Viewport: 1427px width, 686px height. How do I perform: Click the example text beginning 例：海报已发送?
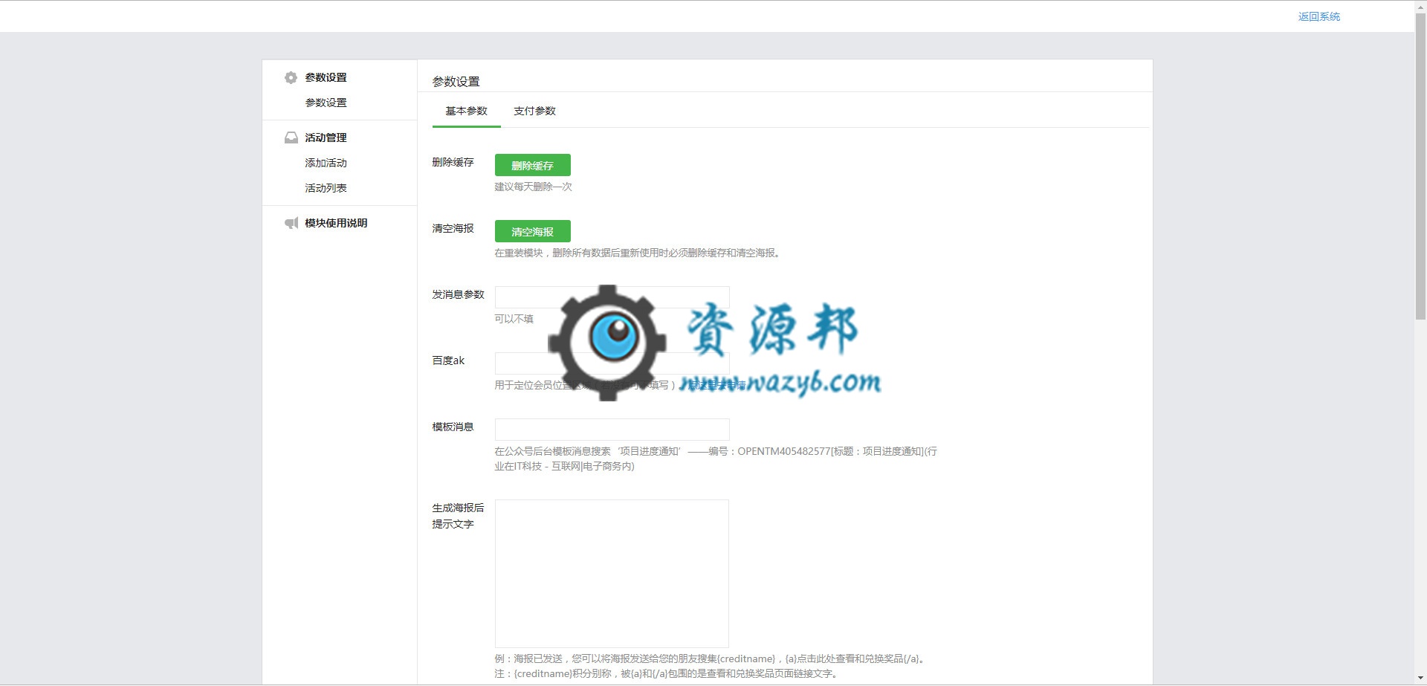[x=711, y=659]
